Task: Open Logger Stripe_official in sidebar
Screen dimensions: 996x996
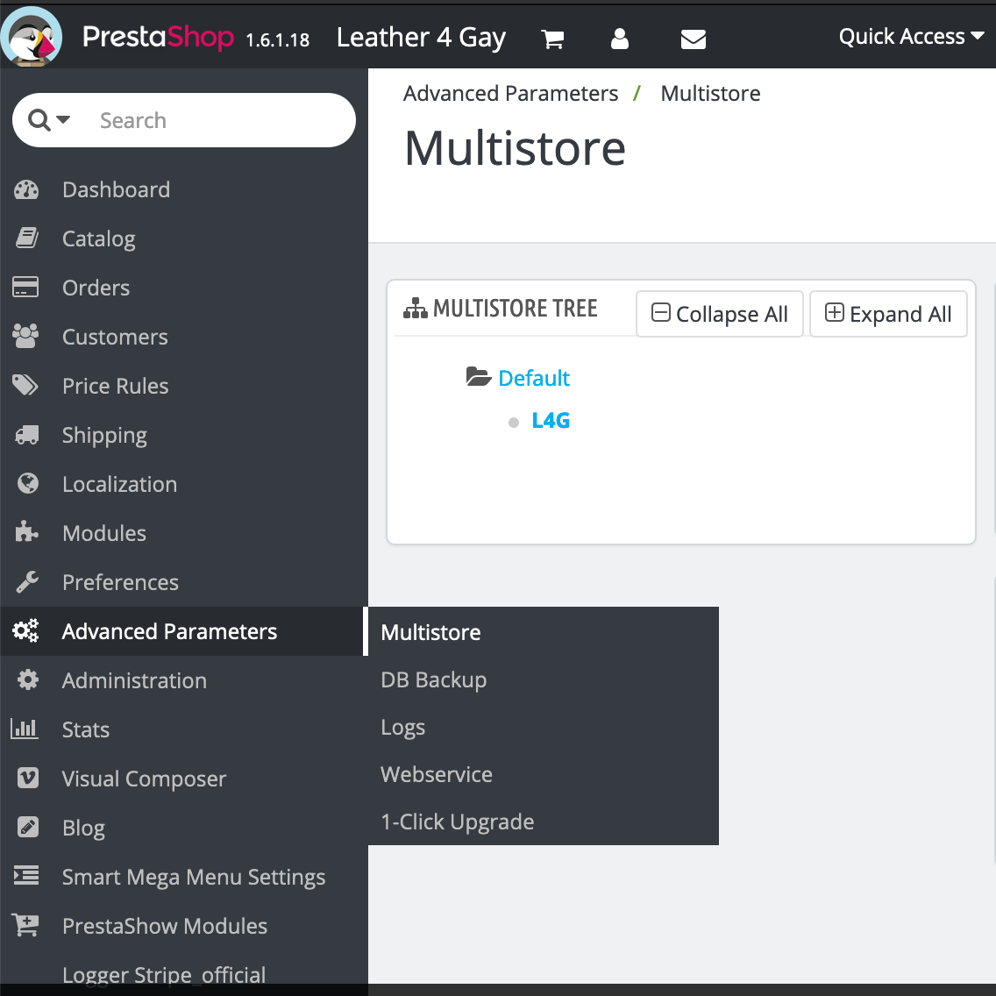Action: click(164, 974)
